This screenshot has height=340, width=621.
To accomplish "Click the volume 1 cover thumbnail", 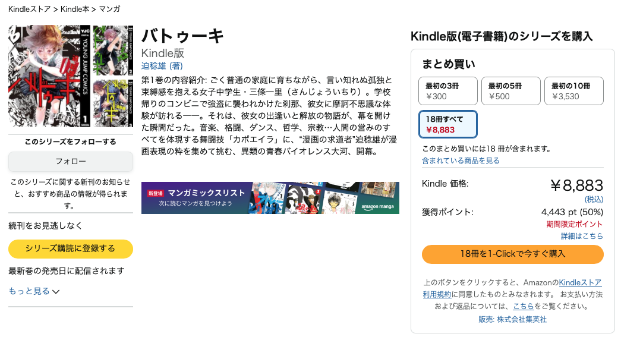I will [x=49, y=76].
